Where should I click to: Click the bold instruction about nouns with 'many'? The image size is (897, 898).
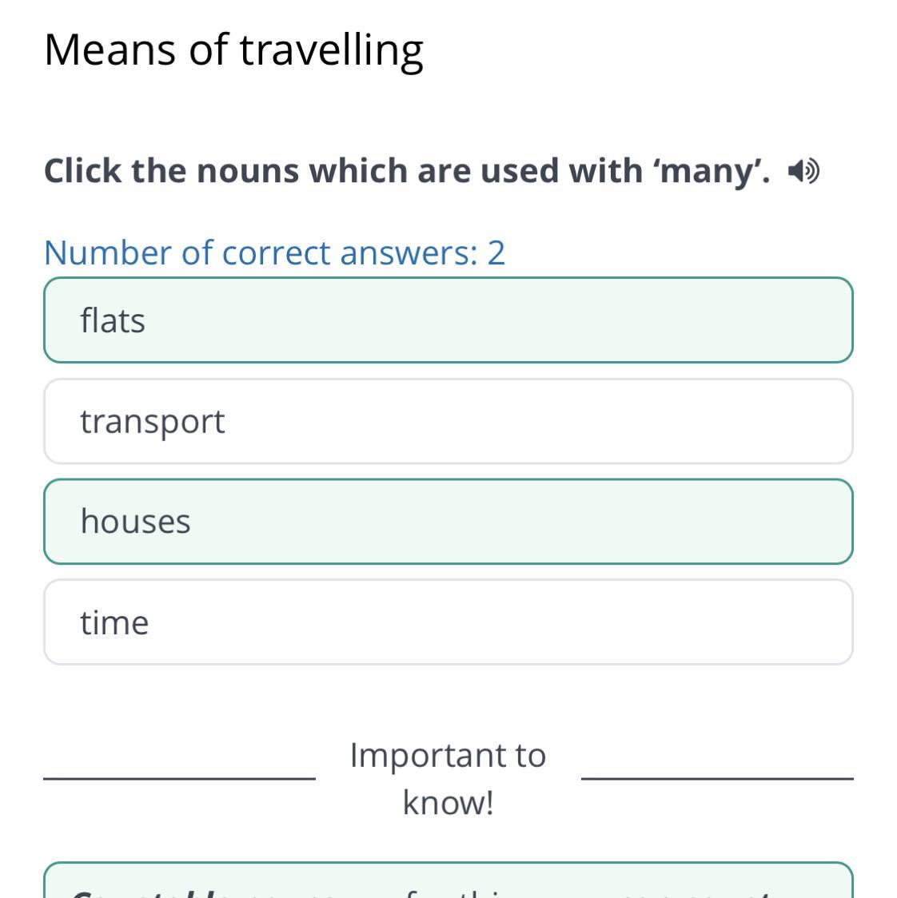[x=407, y=171]
